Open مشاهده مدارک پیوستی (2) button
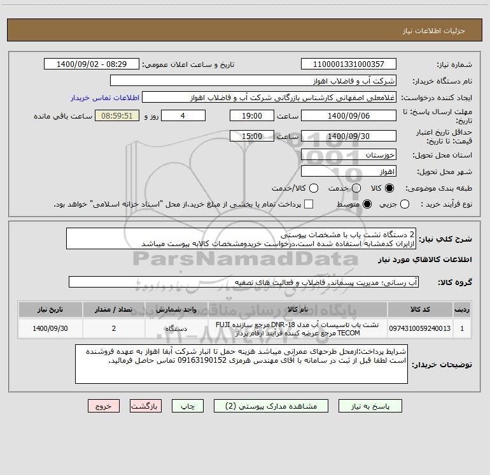The image size is (490, 475). tap(271, 406)
